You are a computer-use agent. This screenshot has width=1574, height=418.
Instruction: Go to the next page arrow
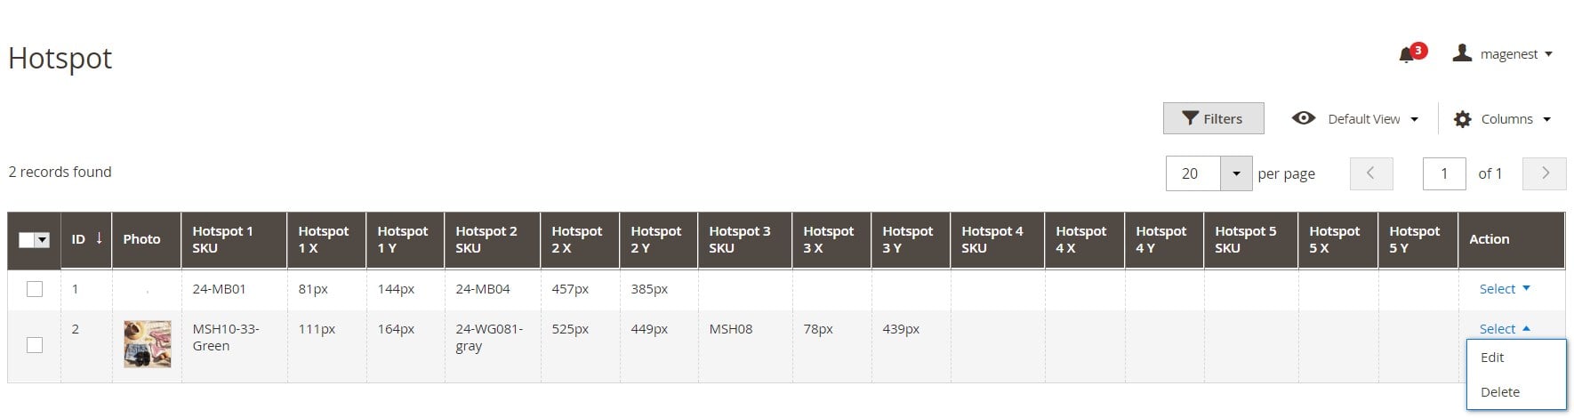coord(1545,173)
